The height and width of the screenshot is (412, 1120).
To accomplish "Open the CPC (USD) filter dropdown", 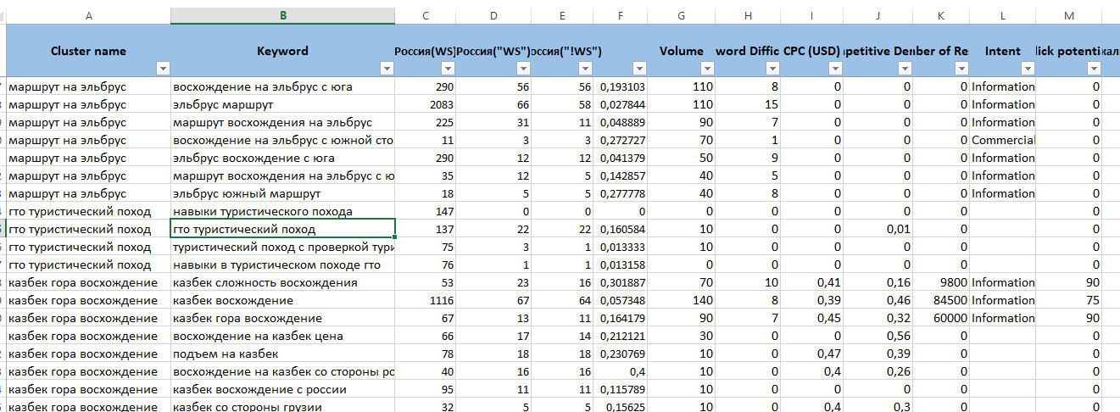I will [836, 69].
